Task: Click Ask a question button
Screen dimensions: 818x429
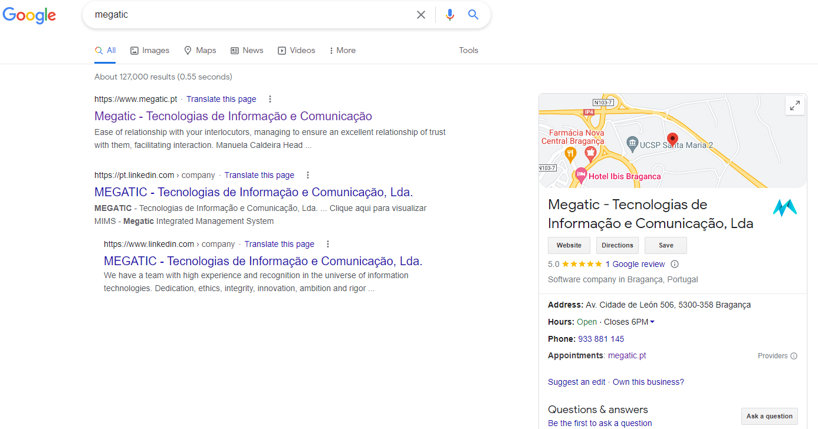Action: [770, 416]
